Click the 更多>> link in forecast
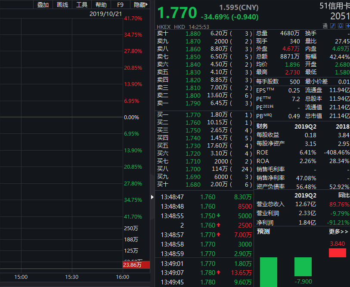 [x=338, y=231]
